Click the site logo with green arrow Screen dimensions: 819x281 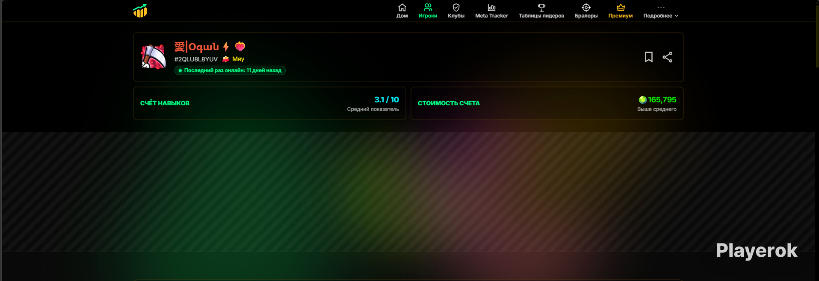click(x=140, y=11)
